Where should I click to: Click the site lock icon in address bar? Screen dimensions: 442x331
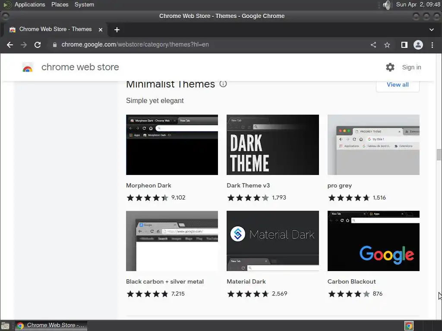(55, 45)
